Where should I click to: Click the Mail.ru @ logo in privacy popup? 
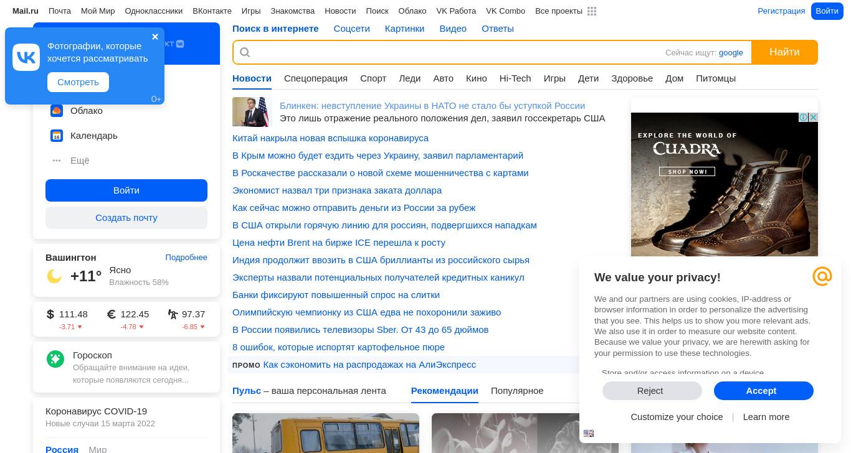click(x=822, y=276)
